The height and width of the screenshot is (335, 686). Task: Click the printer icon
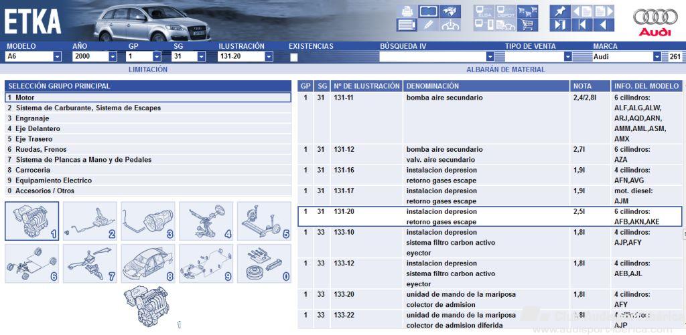pos(407,11)
